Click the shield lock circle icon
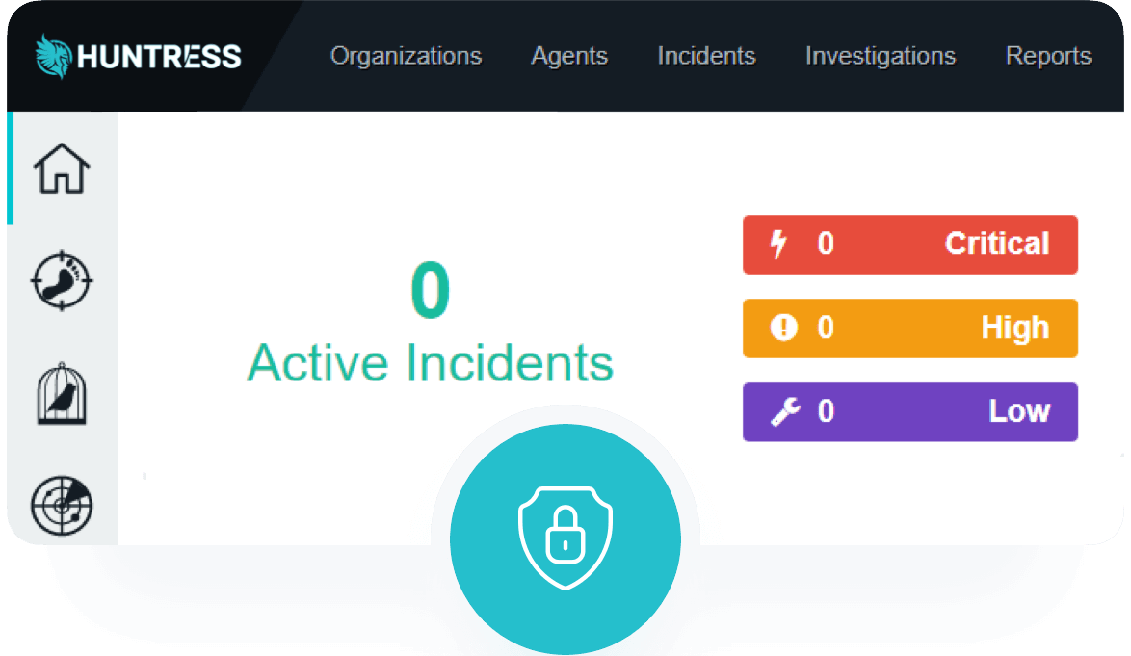This screenshot has height=656, width=1131. point(565,538)
